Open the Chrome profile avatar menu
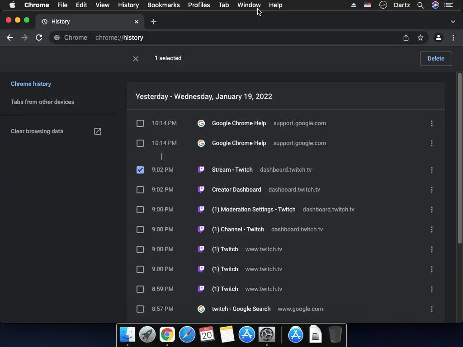This screenshot has height=347, width=463. tap(439, 38)
